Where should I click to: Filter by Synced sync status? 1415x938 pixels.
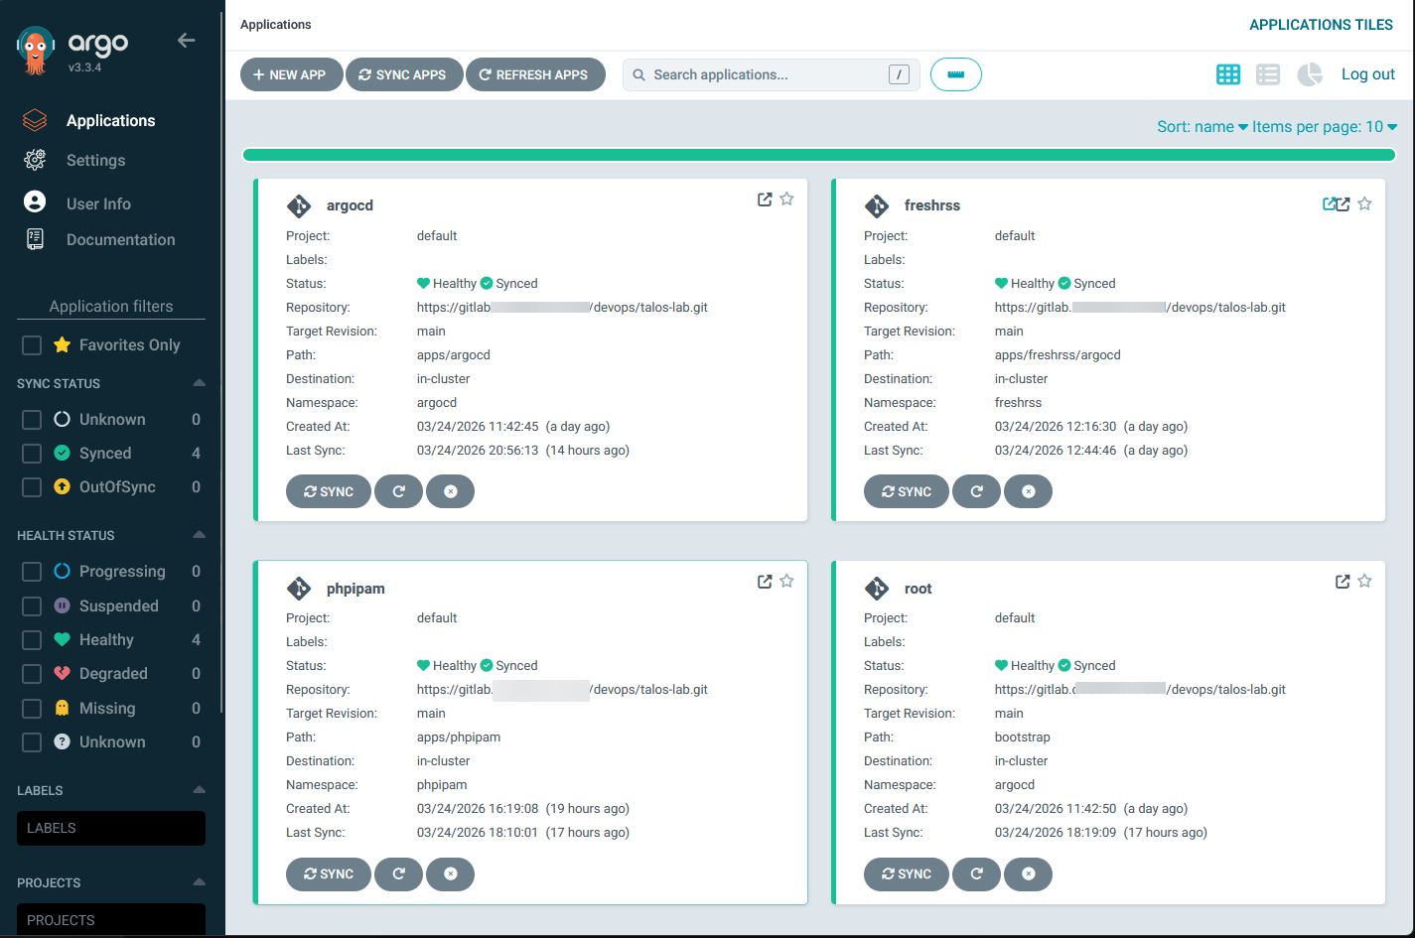coord(32,454)
